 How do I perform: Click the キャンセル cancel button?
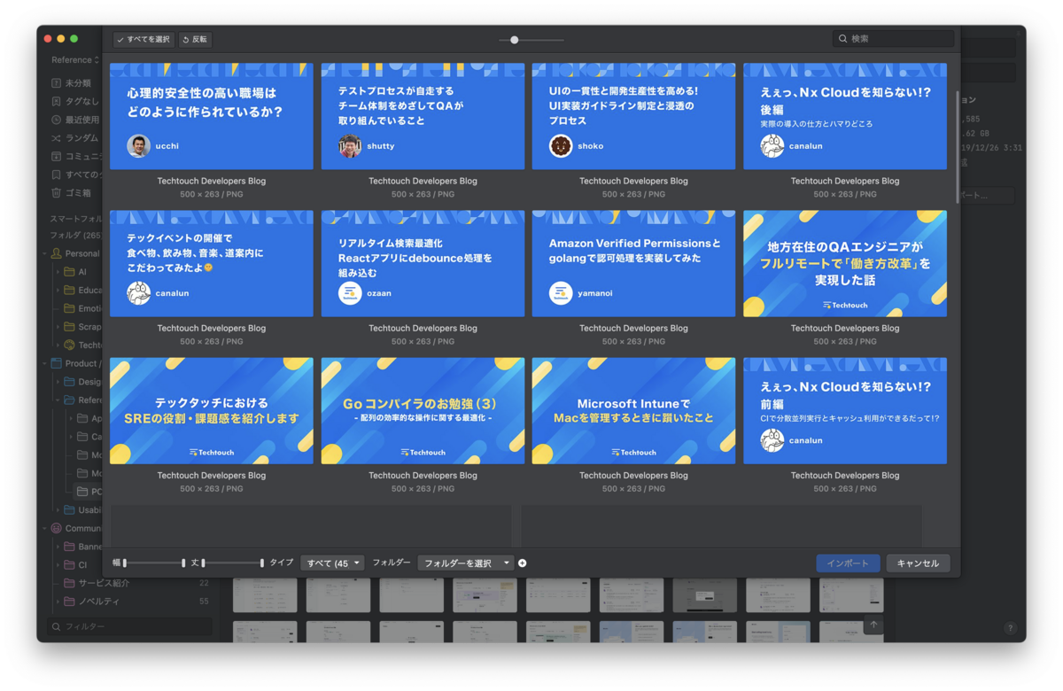(x=918, y=563)
